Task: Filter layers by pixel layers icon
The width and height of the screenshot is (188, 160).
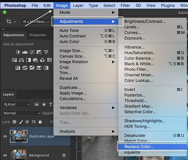Action: tap(37, 104)
